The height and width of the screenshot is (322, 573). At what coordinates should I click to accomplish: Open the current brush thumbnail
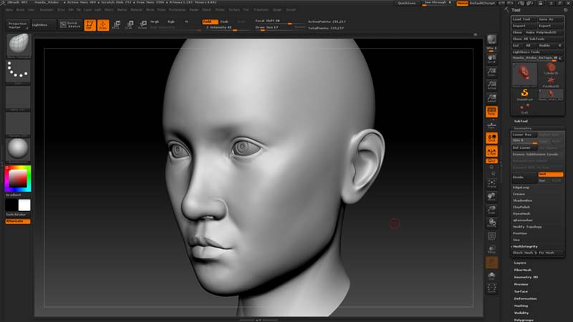[x=18, y=45]
